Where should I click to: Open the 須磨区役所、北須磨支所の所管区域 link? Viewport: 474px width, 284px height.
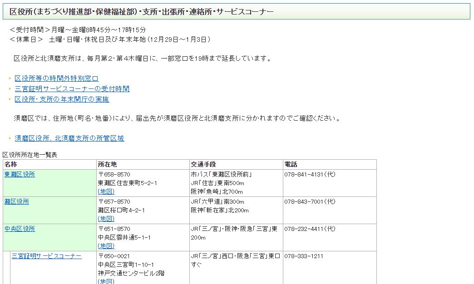point(69,138)
